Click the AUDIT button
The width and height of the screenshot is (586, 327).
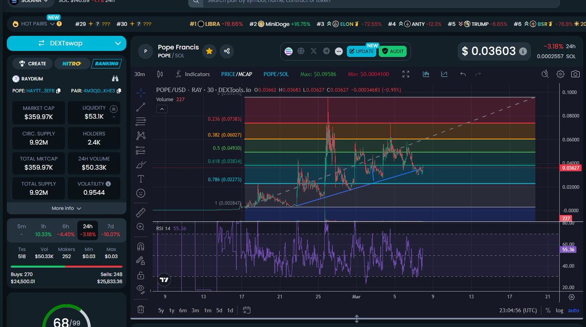393,51
